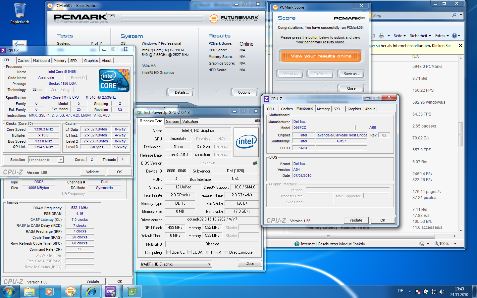Click the 100% zoom level in IE status bar

[x=444, y=244]
